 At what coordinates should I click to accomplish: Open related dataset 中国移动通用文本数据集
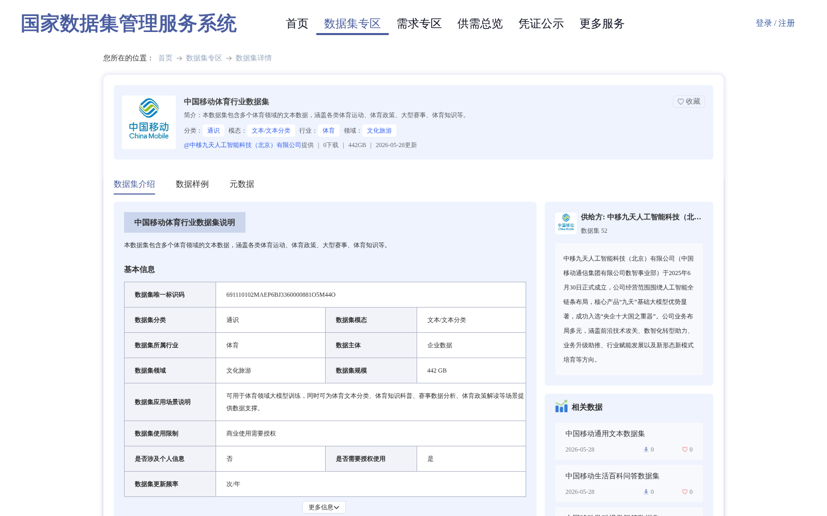point(605,434)
